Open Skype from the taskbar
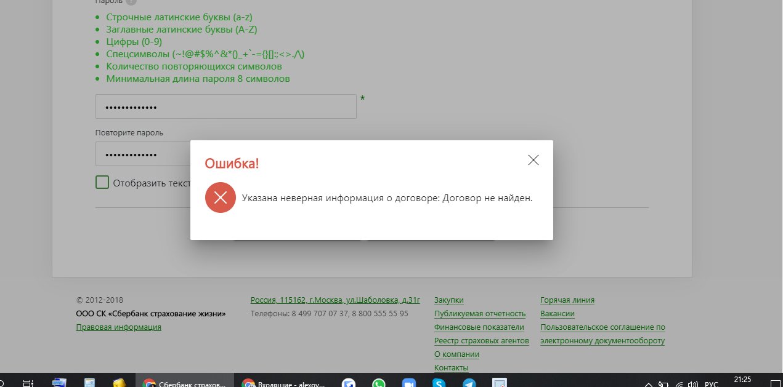This screenshot has width=783, height=387. tap(439, 383)
